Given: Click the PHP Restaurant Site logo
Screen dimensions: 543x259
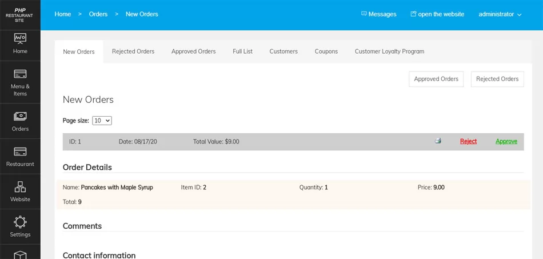Looking at the screenshot, I should (19, 15).
